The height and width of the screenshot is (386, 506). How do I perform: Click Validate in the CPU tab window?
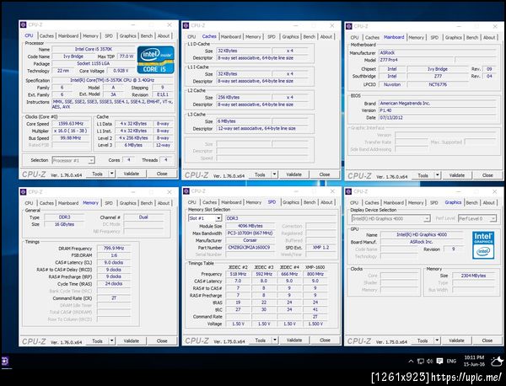coord(132,174)
